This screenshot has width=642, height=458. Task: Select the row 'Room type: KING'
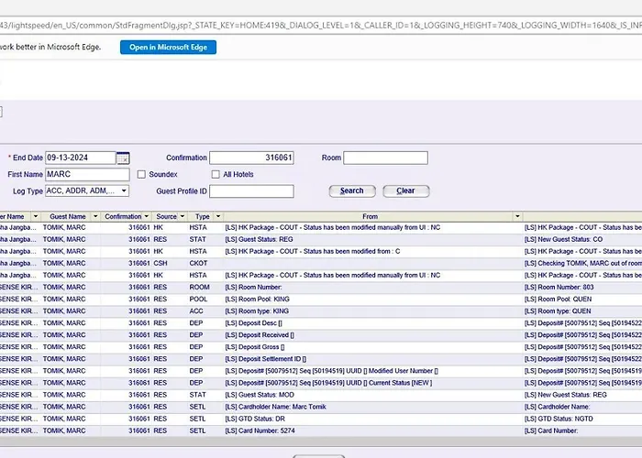(x=321, y=311)
